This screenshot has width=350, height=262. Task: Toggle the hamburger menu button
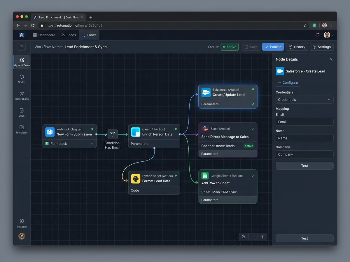coord(22,47)
